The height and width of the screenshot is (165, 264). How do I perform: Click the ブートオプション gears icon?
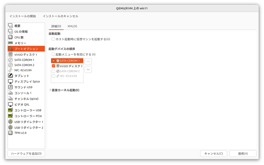click(x=11, y=49)
